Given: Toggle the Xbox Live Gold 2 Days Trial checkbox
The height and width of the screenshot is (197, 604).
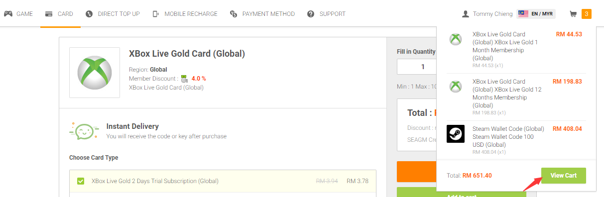Looking at the screenshot, I should click(x=81, y=181).
